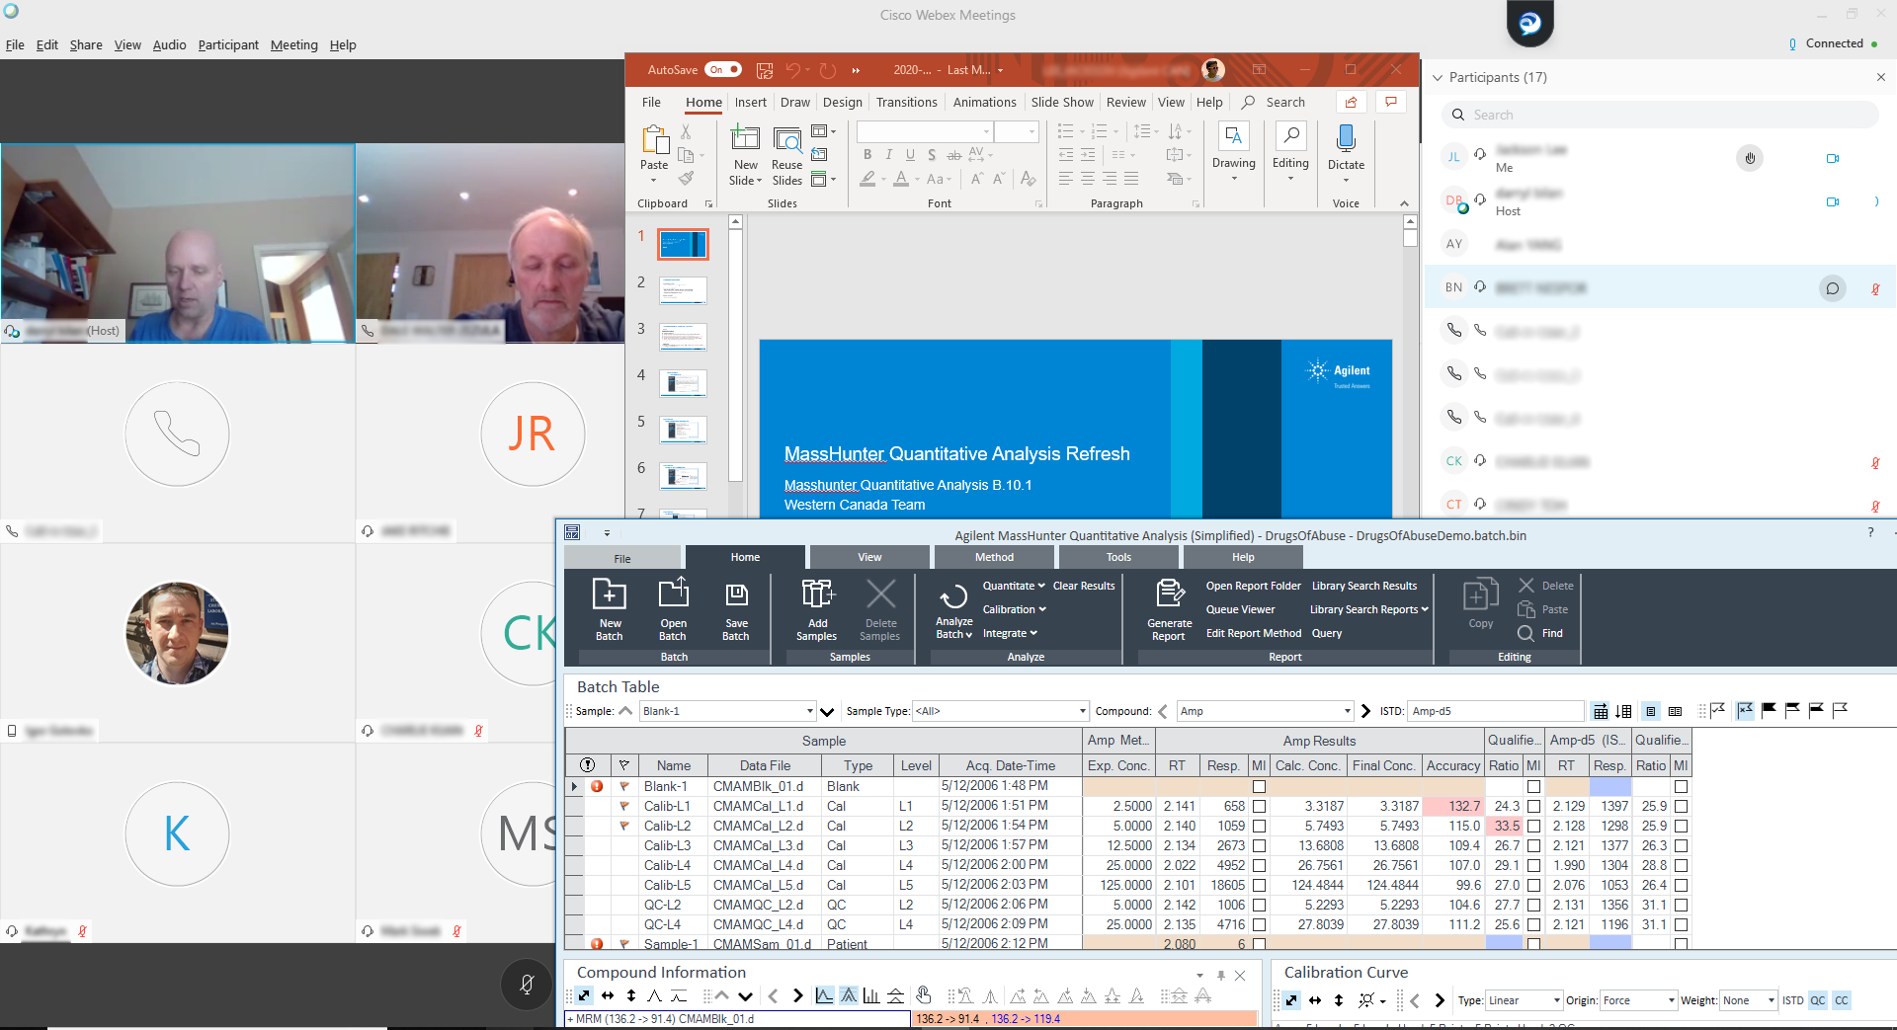
Task: Click Library Search Results button
Action: [x=1364, y=586]
